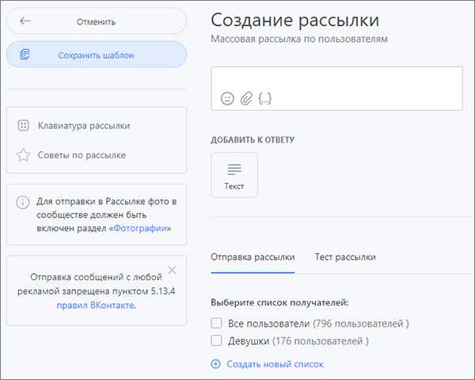Click the back arrow icon

click(x=25, y=21)
